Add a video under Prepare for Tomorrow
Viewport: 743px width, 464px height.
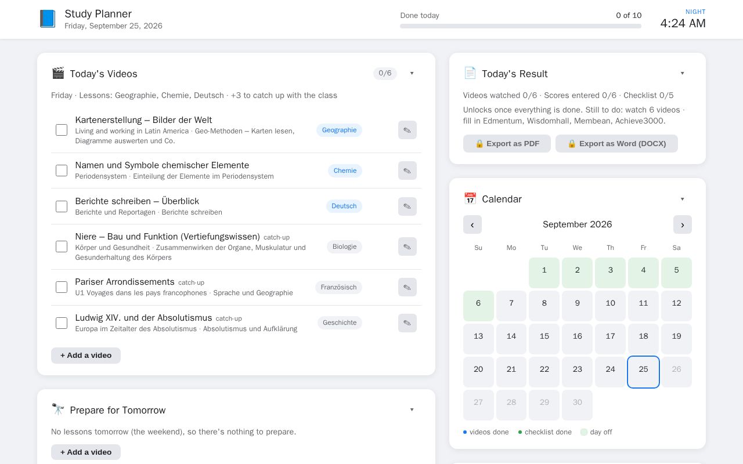[86, 452]
